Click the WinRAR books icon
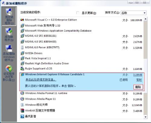 click(22, 111)
